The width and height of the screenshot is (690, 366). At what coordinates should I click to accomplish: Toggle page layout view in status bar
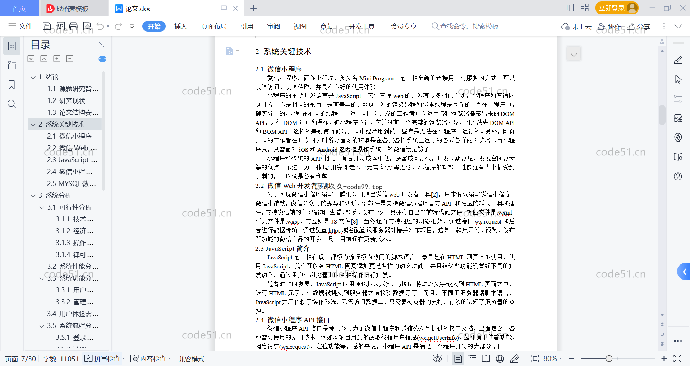coord(458,358)
